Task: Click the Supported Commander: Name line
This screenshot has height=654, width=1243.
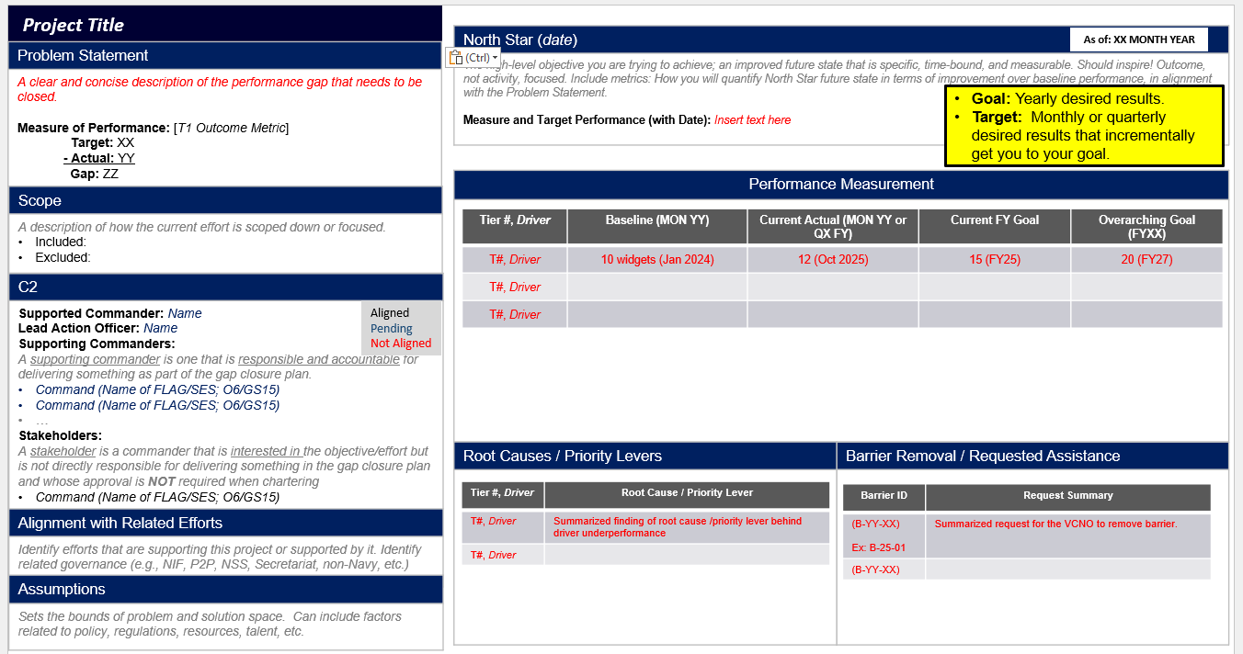Action: point(110,313)
